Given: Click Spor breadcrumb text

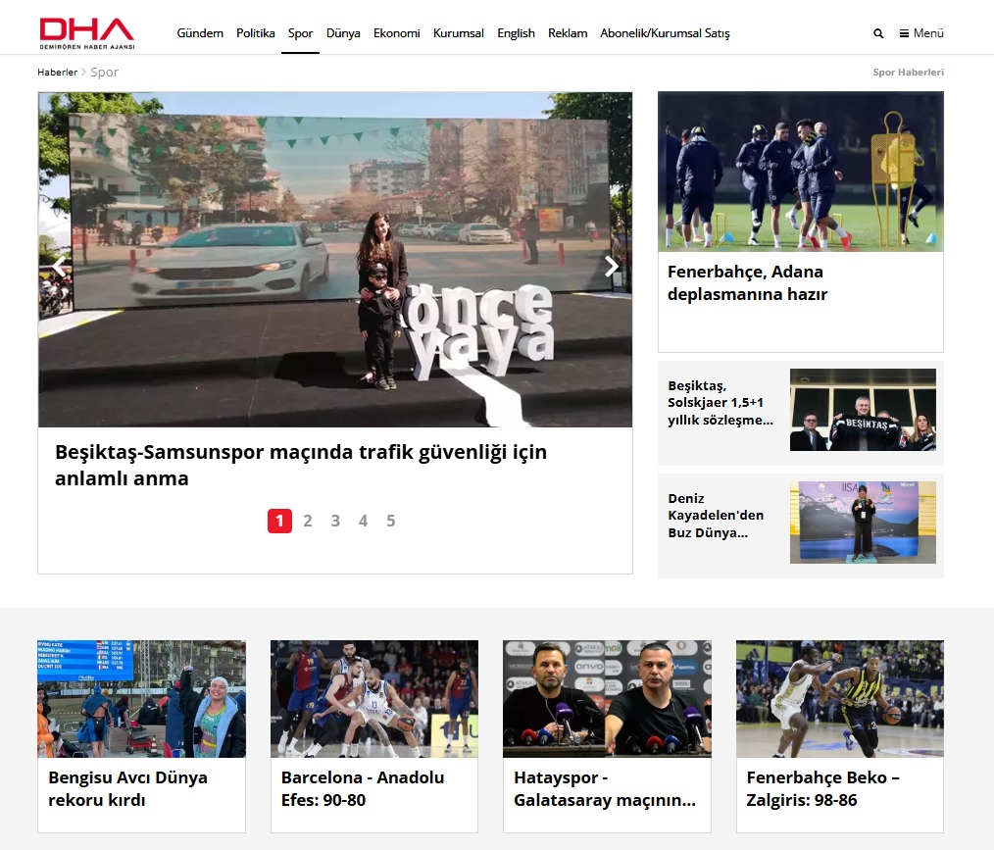Looking at the screenshot, I should tap(105, 73).
